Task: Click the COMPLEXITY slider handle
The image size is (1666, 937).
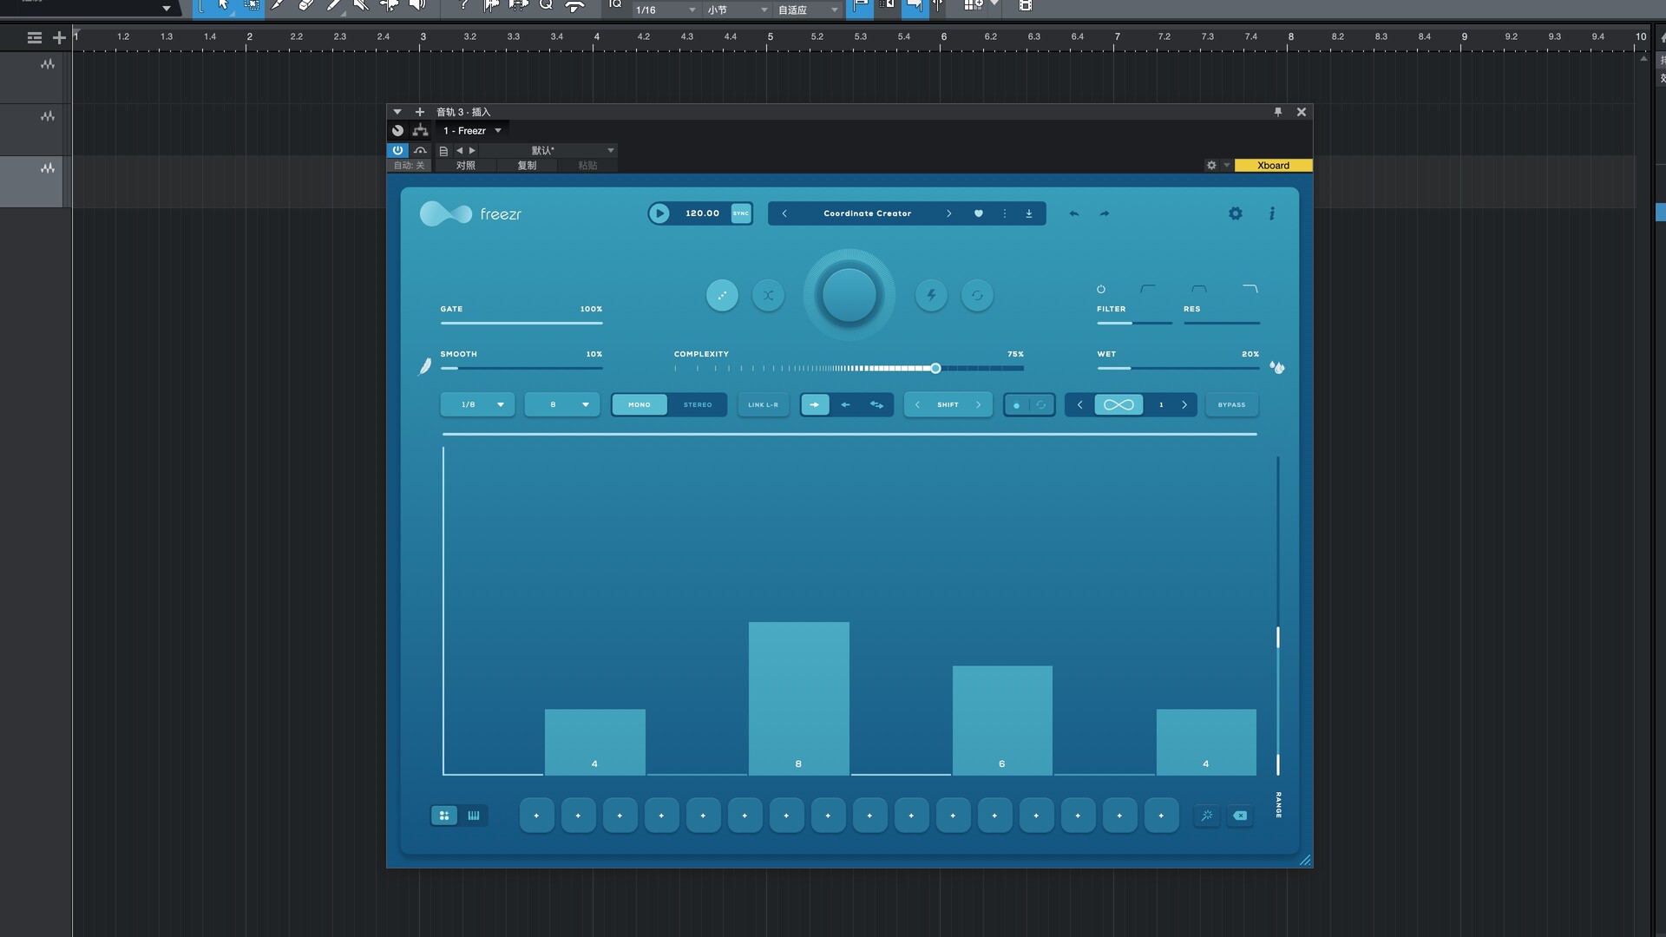Action: point(935,369)
